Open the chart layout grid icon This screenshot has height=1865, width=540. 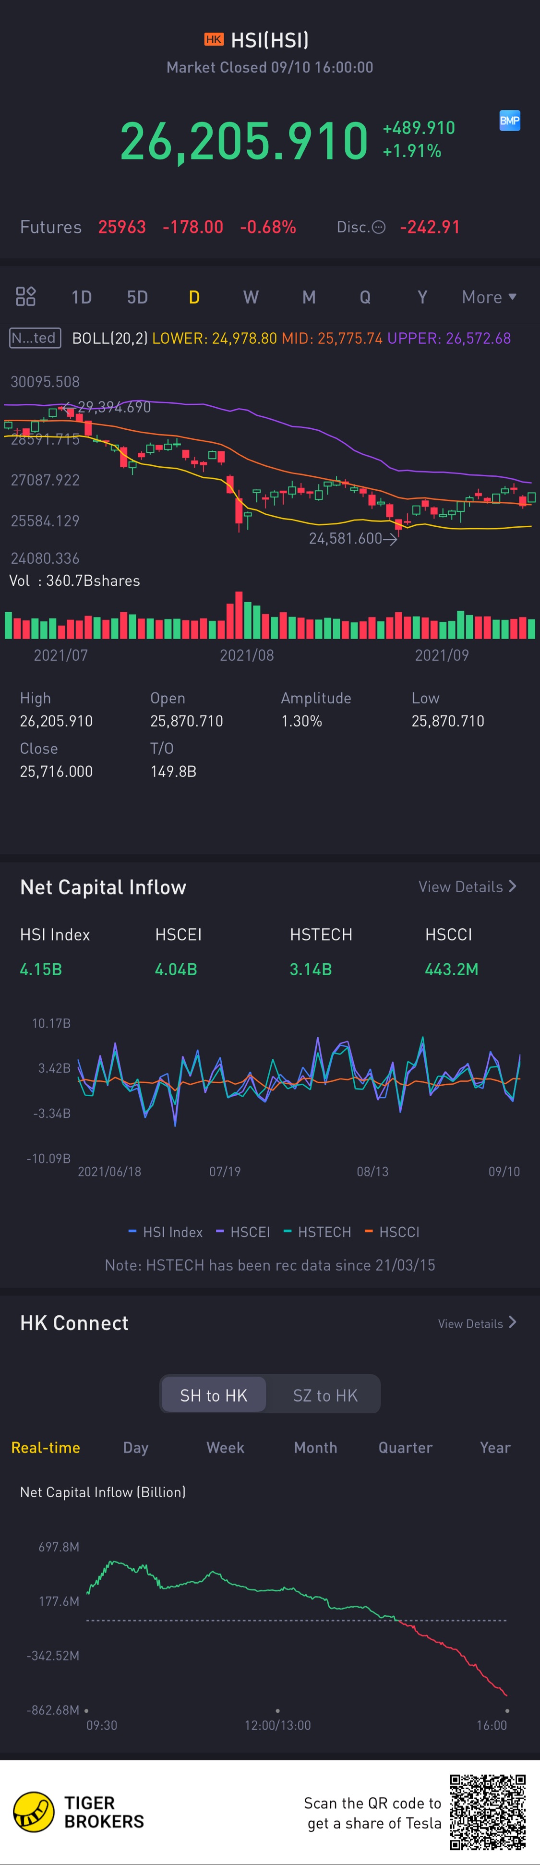tap(26, 296)
